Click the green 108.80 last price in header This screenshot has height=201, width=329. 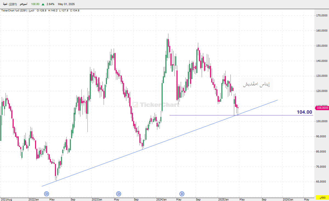(35, 4)
